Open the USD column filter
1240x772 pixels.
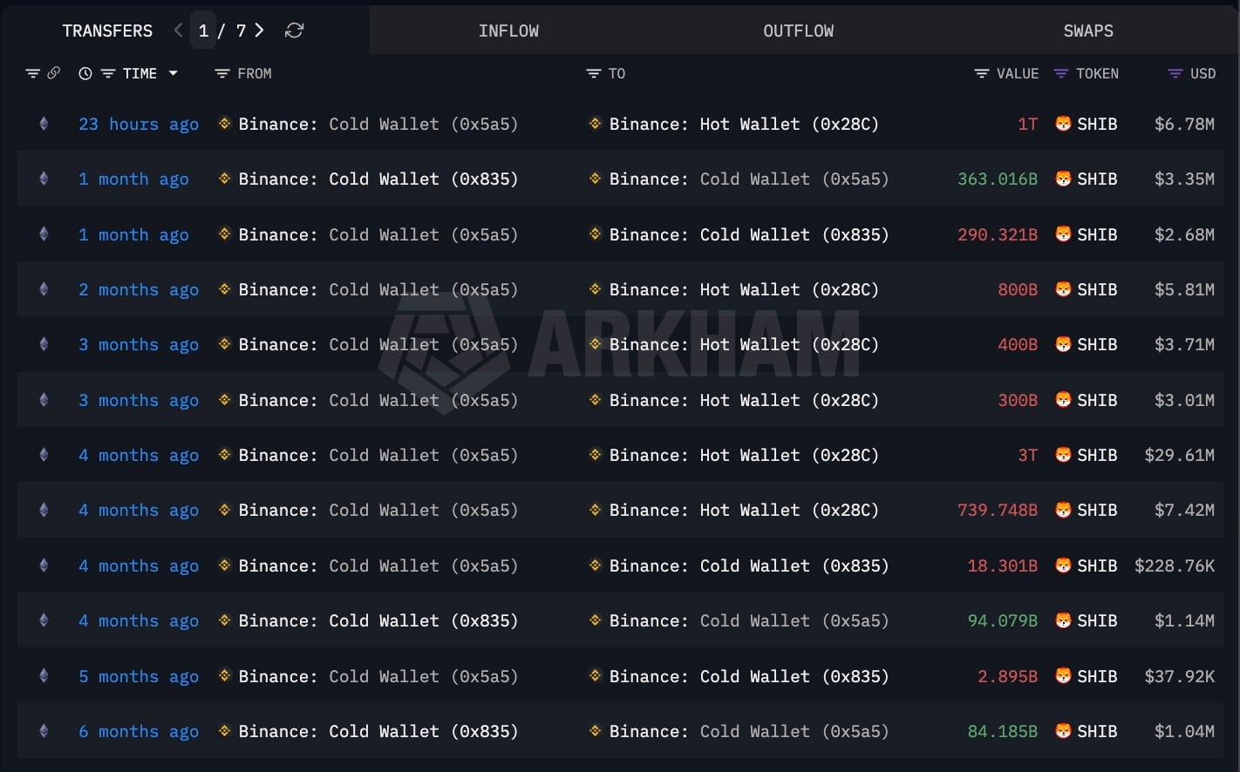click(1175, 74)
